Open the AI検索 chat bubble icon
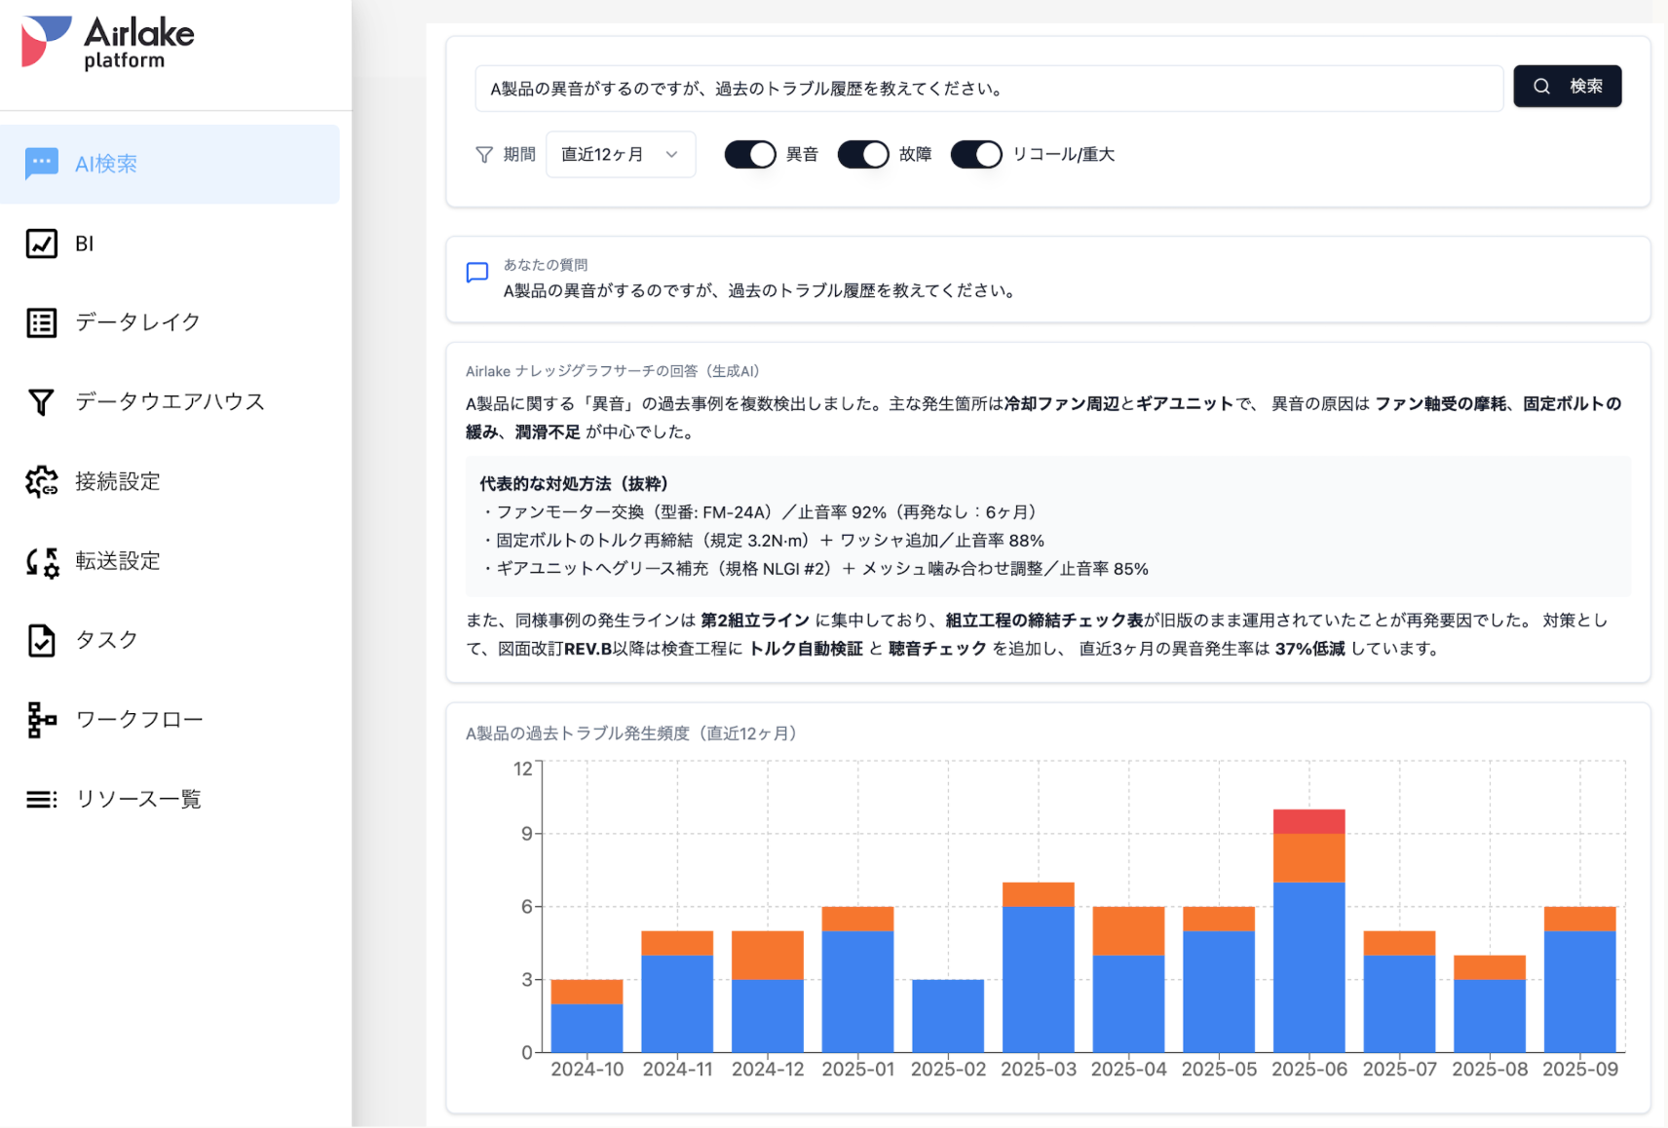1668x1128 pixels. pos(41,164)
